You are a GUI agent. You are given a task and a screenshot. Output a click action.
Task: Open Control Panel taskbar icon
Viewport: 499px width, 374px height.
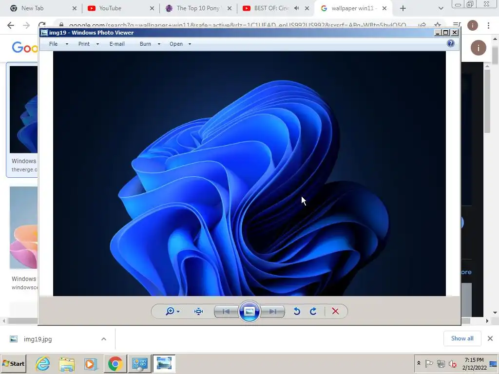pyautogui.click(x=140, y=363)
